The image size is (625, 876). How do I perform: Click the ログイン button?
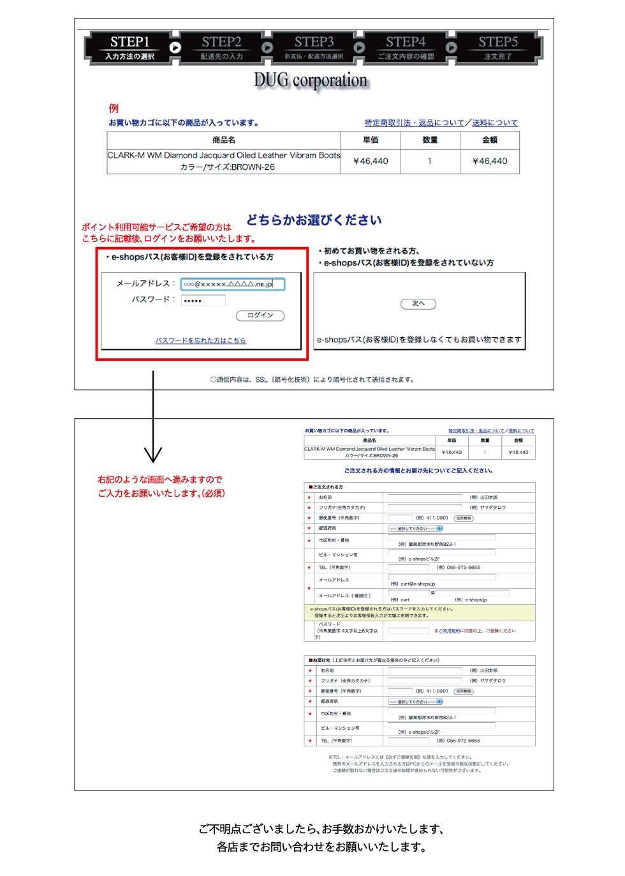point(260,315)
